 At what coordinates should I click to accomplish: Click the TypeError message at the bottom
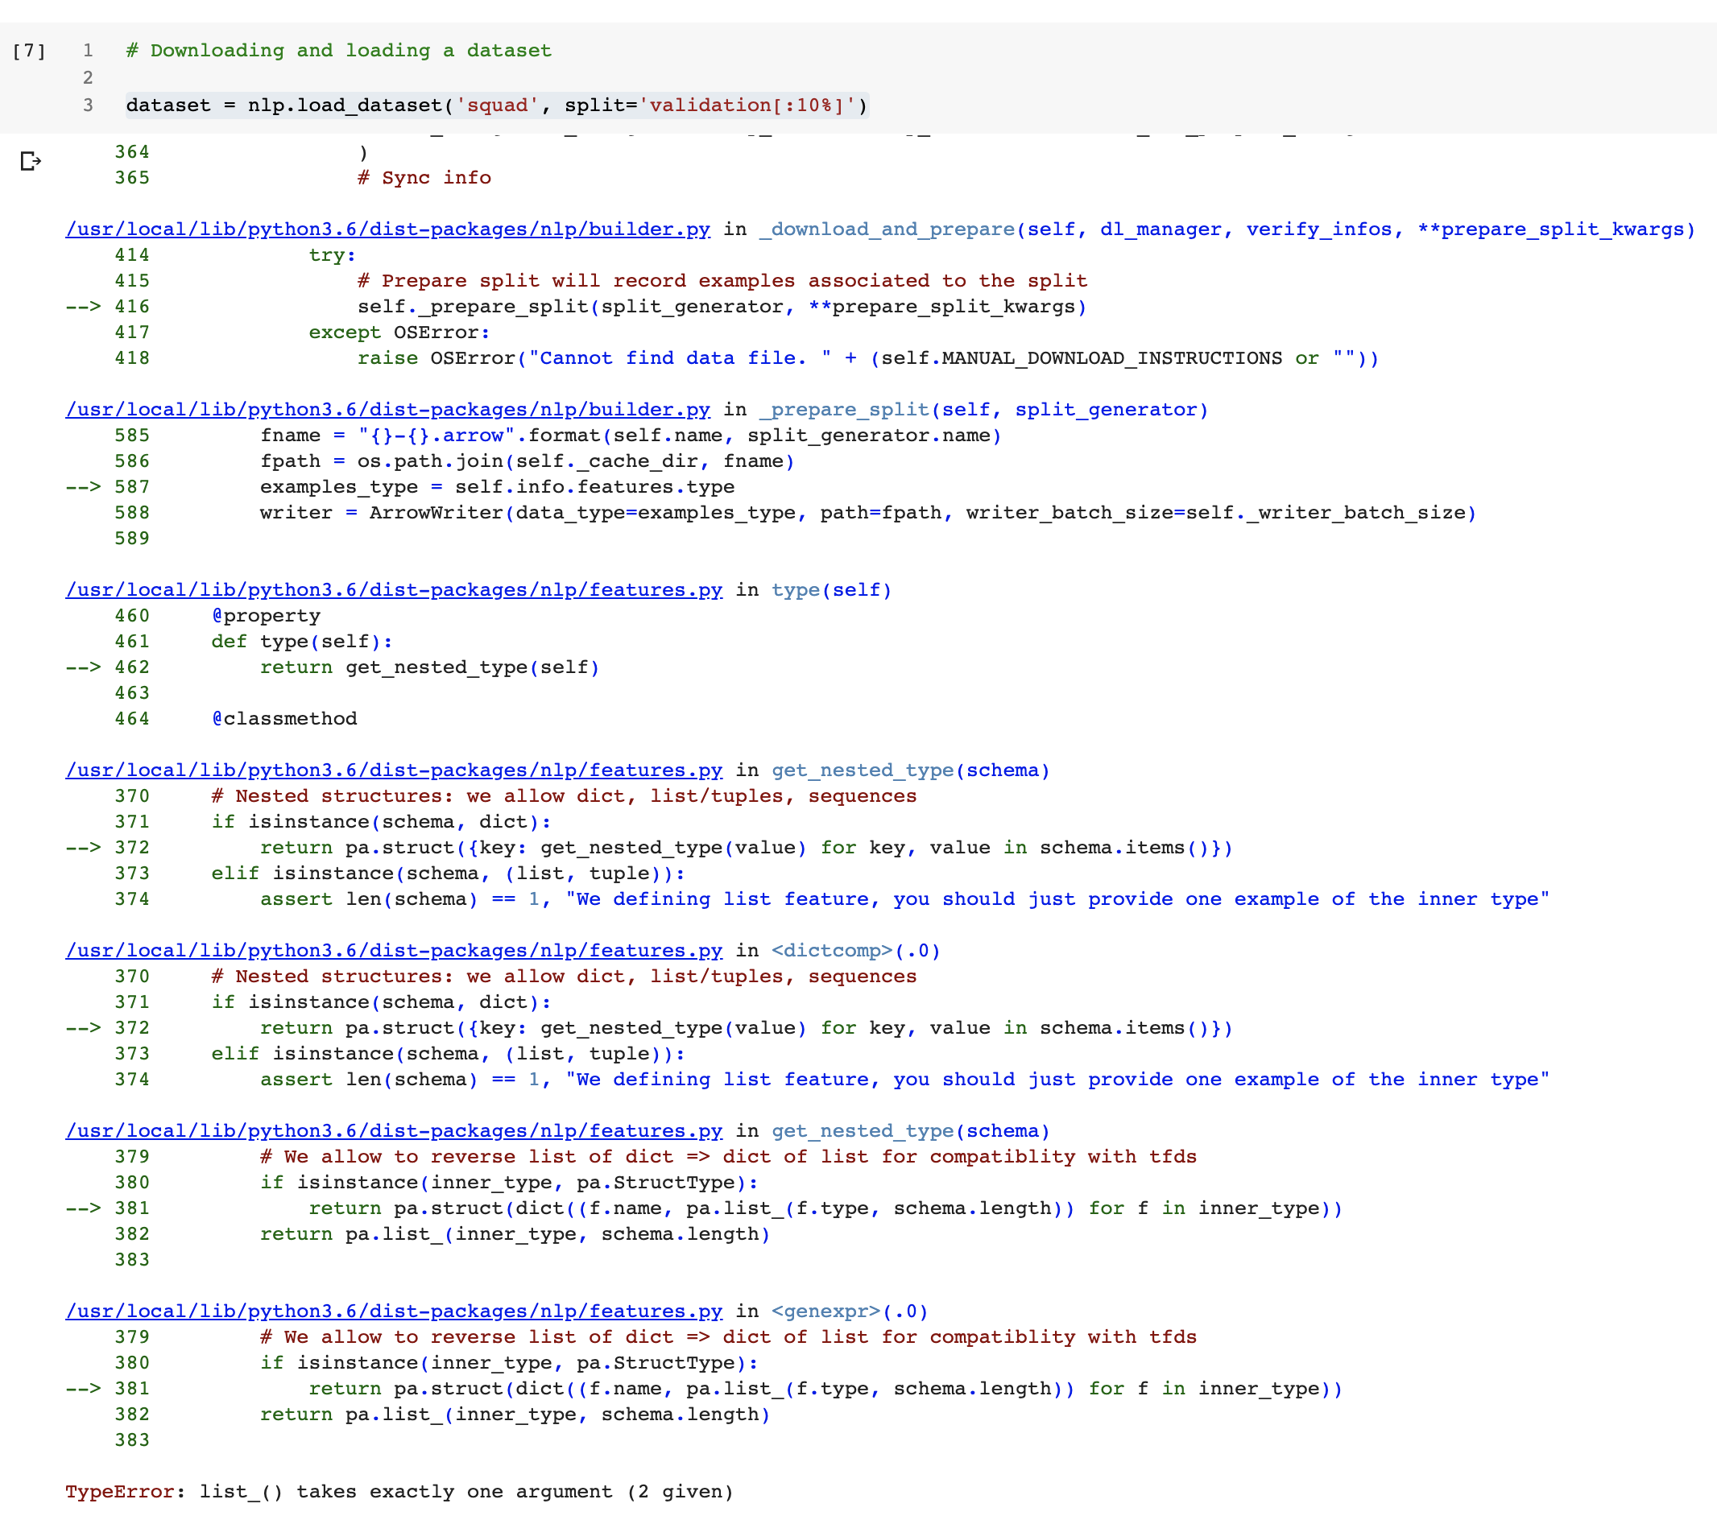tap(399, 1493)
